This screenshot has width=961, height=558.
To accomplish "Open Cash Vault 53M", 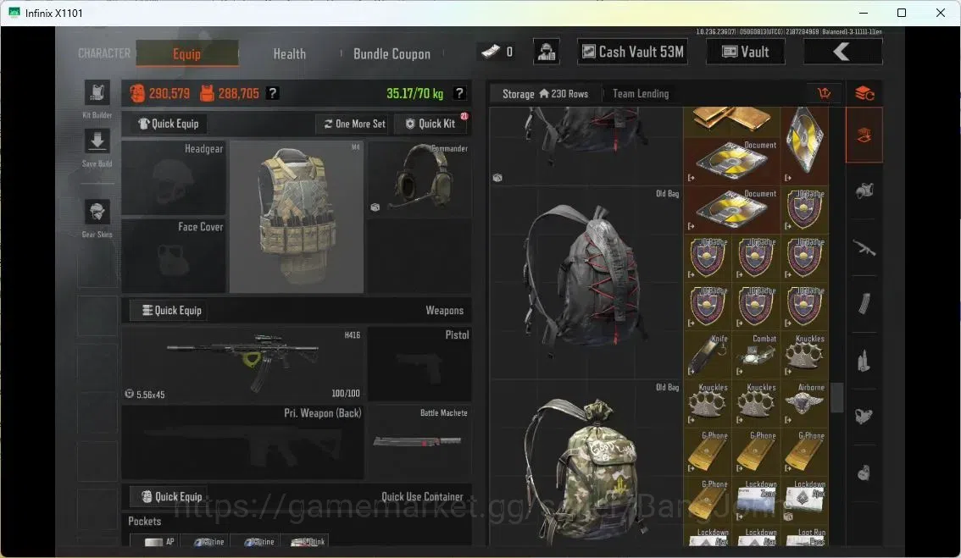I will tap(632, 52).
